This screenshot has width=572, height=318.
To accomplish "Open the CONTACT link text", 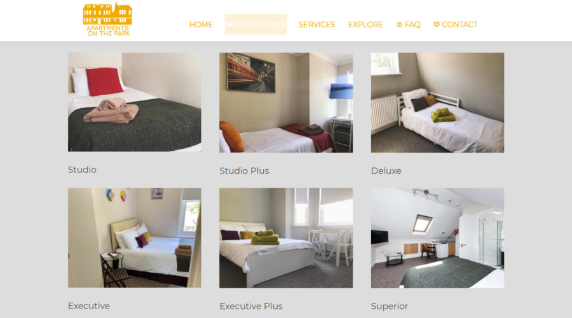I will (460, 24).
